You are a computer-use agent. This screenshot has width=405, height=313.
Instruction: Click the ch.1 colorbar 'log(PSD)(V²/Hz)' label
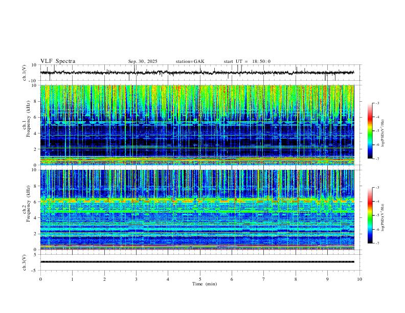[x=383, y=133]
